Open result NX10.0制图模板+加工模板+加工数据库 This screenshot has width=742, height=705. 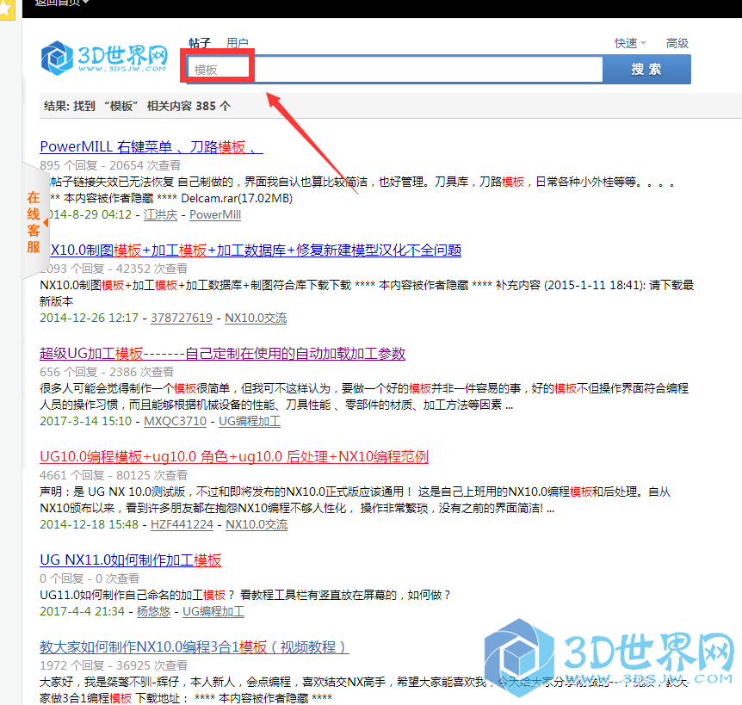[x=256, y=250]
